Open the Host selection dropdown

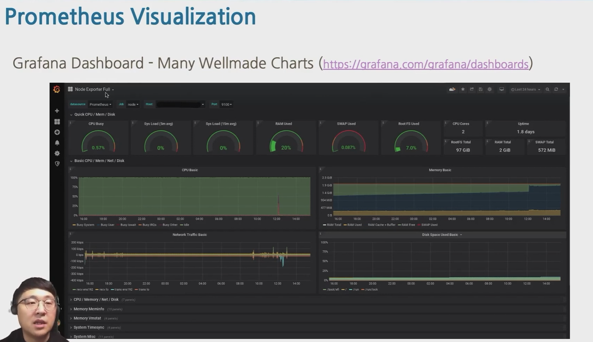tap(180, 104)
